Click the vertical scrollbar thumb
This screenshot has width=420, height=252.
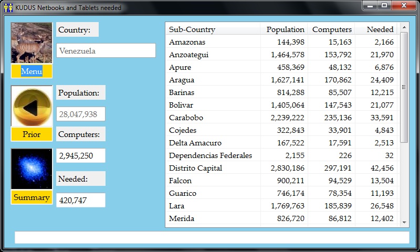click(x=404, y=87)
